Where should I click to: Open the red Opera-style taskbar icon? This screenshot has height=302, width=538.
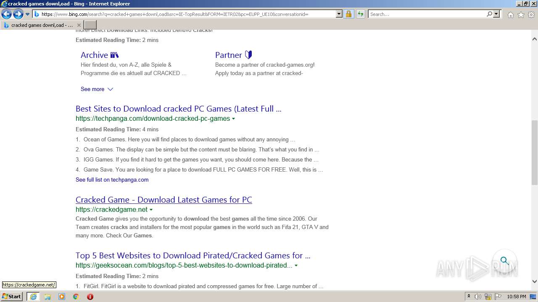(90, 297)
